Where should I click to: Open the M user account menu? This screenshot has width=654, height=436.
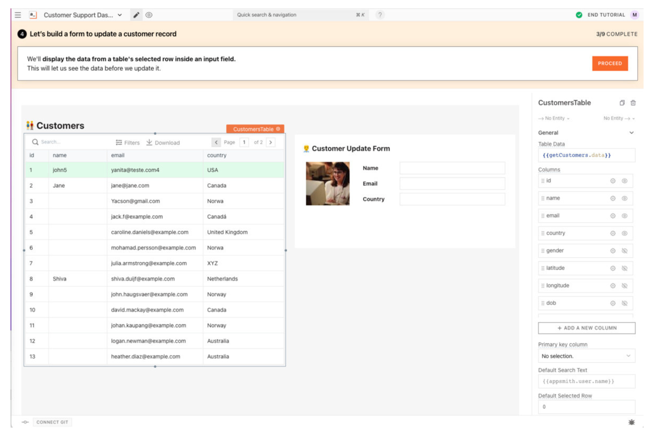point(634,15)
